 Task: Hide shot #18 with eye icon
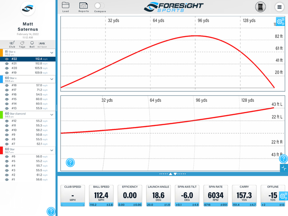pyautogui.click(x=7, y=85)
